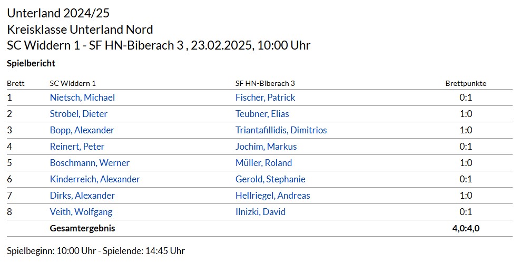Select Boschmann, Werner link
This screenshot has width=520, height=263.
pyautogui.click(x=90, y=163)
